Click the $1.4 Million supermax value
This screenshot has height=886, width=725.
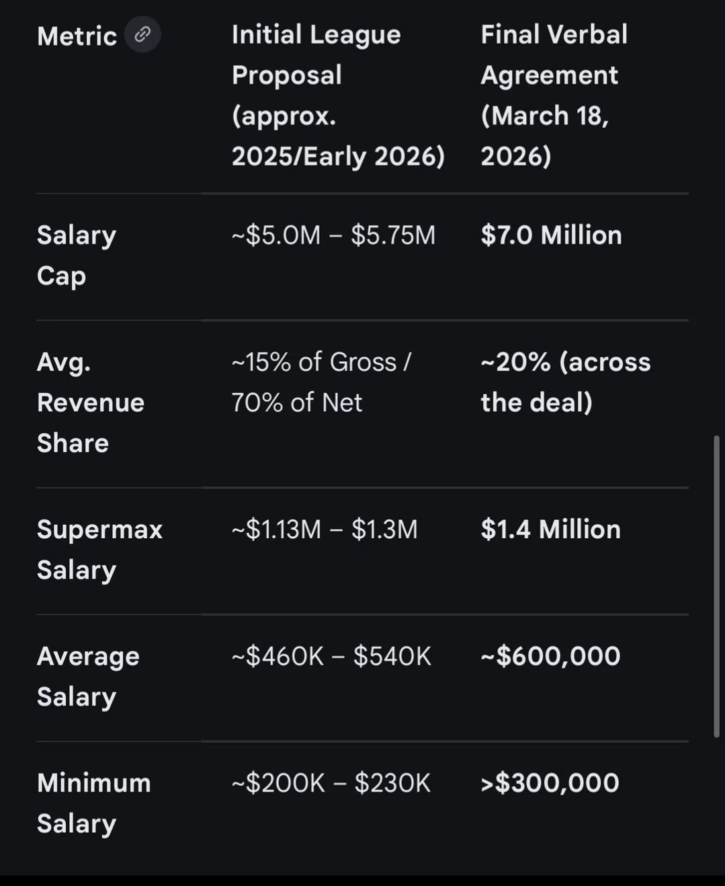click(550, 529)
